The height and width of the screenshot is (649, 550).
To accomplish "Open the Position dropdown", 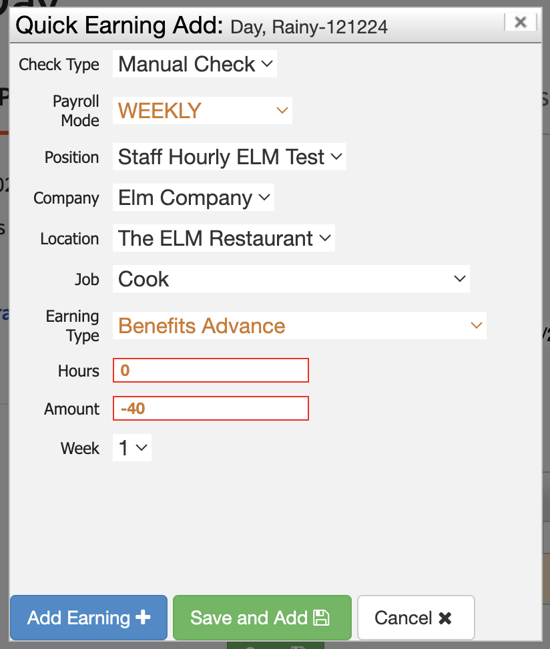I will [229, 158].
